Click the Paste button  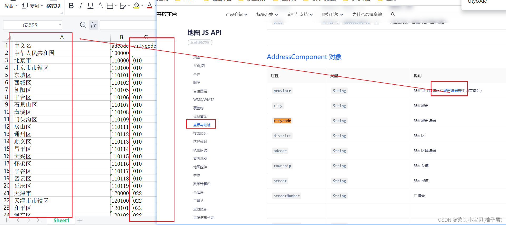click(10, 6)
